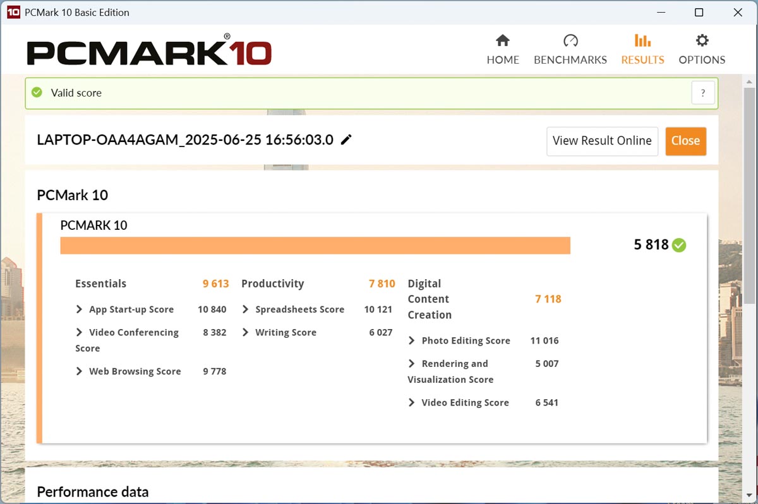Viewport: 758px width, 504px height.
Task: Click the Digital Content Creation score 7 118
Action: [548, 299]
